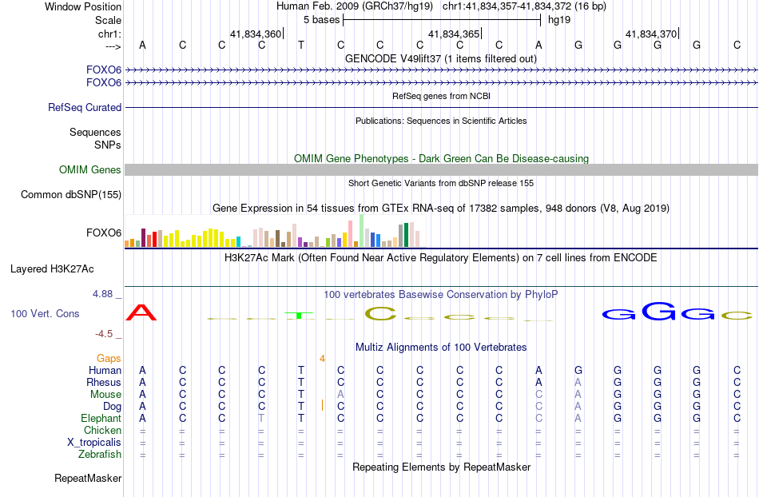Click the Gaps row label
Screen dimensions: 759x497
[109, 359]
